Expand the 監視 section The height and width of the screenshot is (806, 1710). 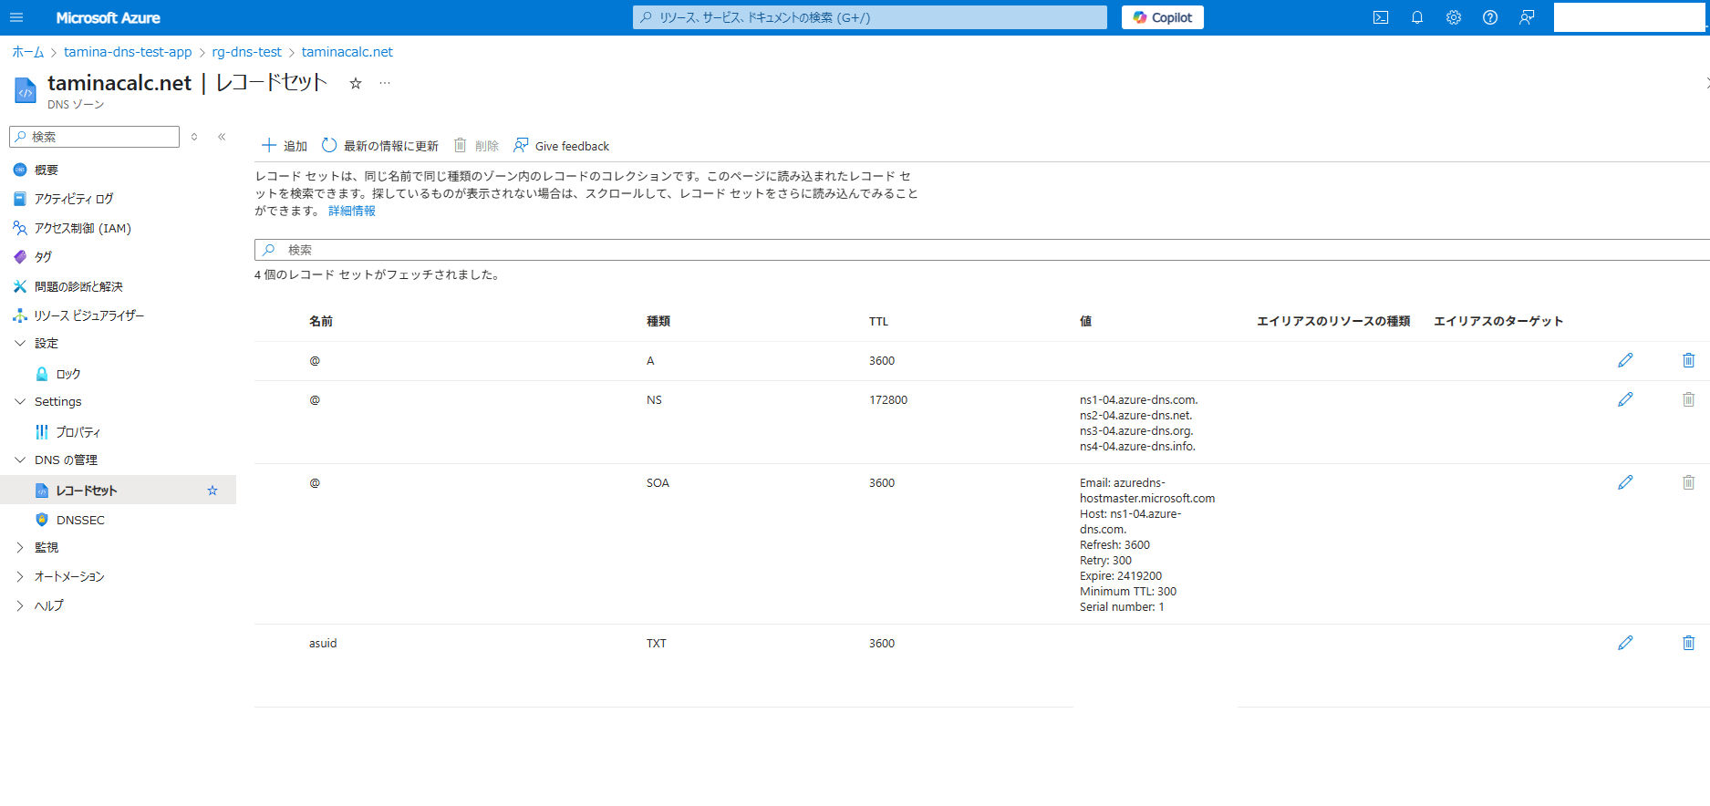[20, 547]
